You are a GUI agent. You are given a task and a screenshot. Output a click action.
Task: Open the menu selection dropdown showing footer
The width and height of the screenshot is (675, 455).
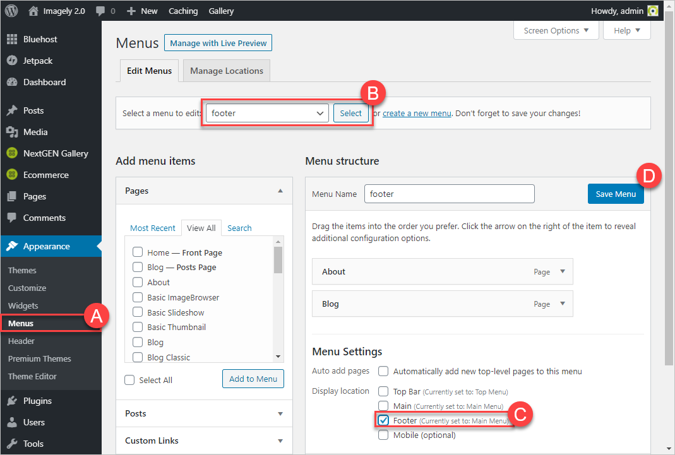tap(267, 113)
